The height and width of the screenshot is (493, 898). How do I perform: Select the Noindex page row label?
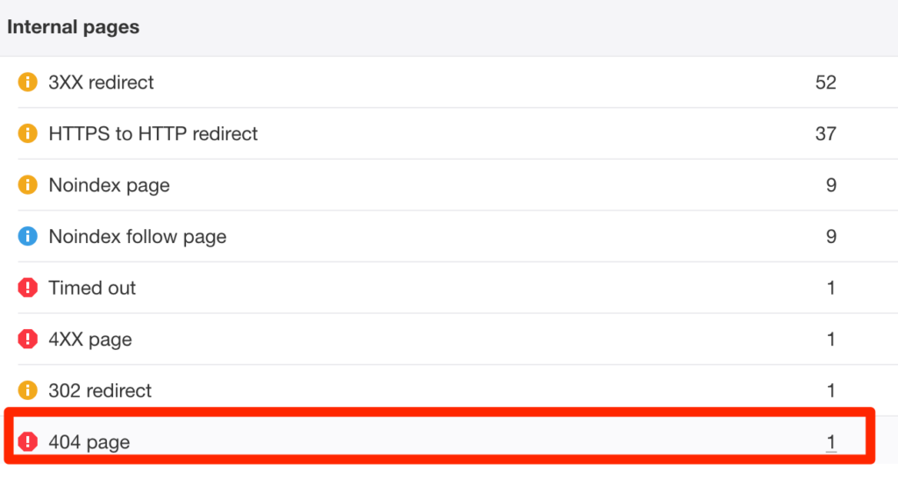(109, 185)
